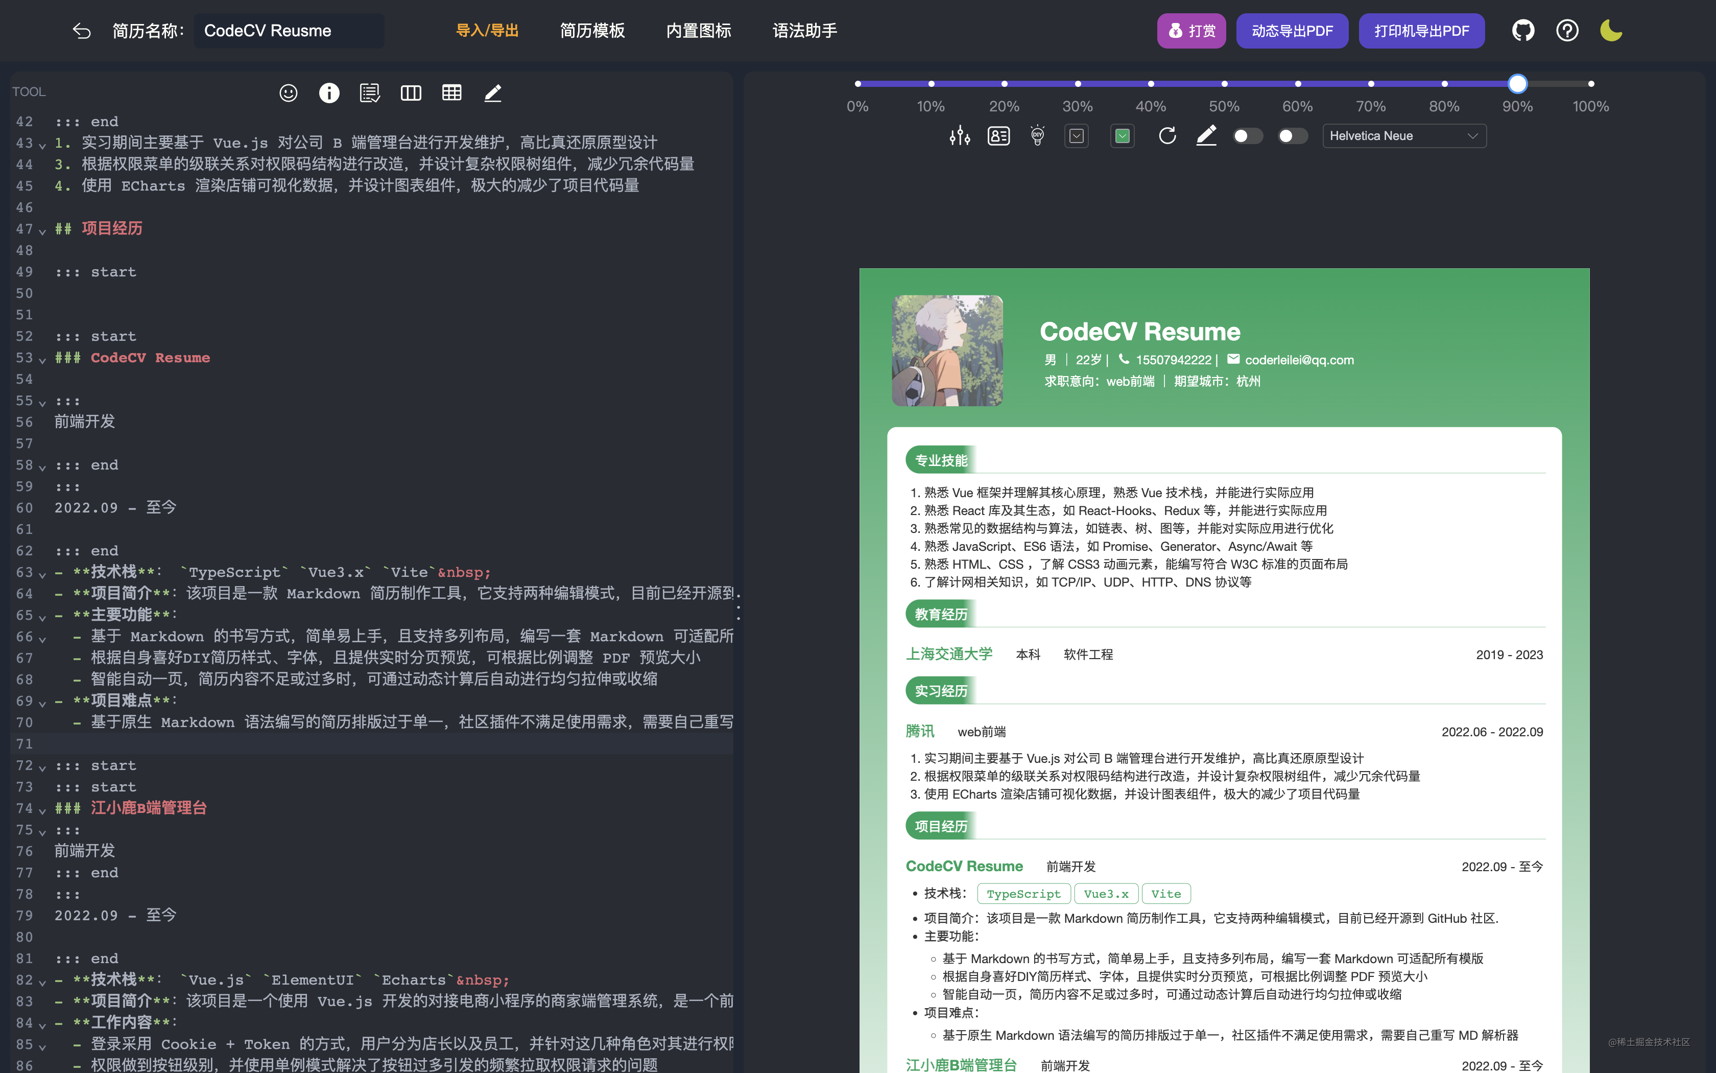Open the GitHub repository icon

(x=1523, y=31)
